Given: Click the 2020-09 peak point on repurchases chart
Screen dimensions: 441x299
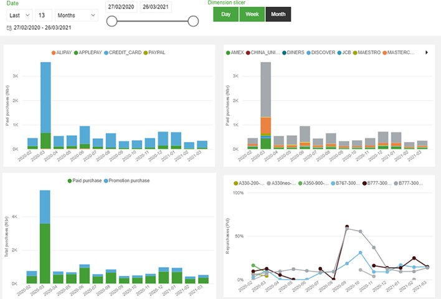Looking at the screenshot, I should 347,227.
